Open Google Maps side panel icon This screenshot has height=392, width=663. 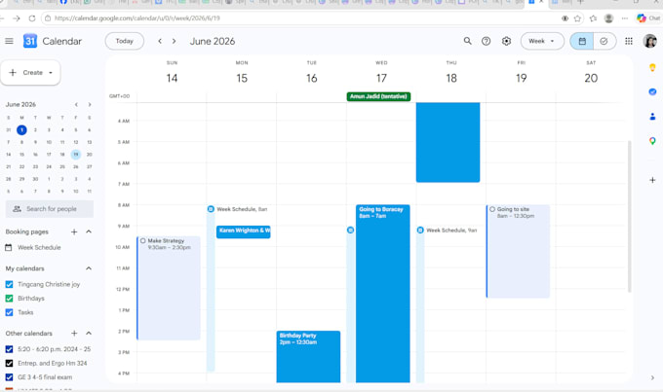tap(652, 140)
